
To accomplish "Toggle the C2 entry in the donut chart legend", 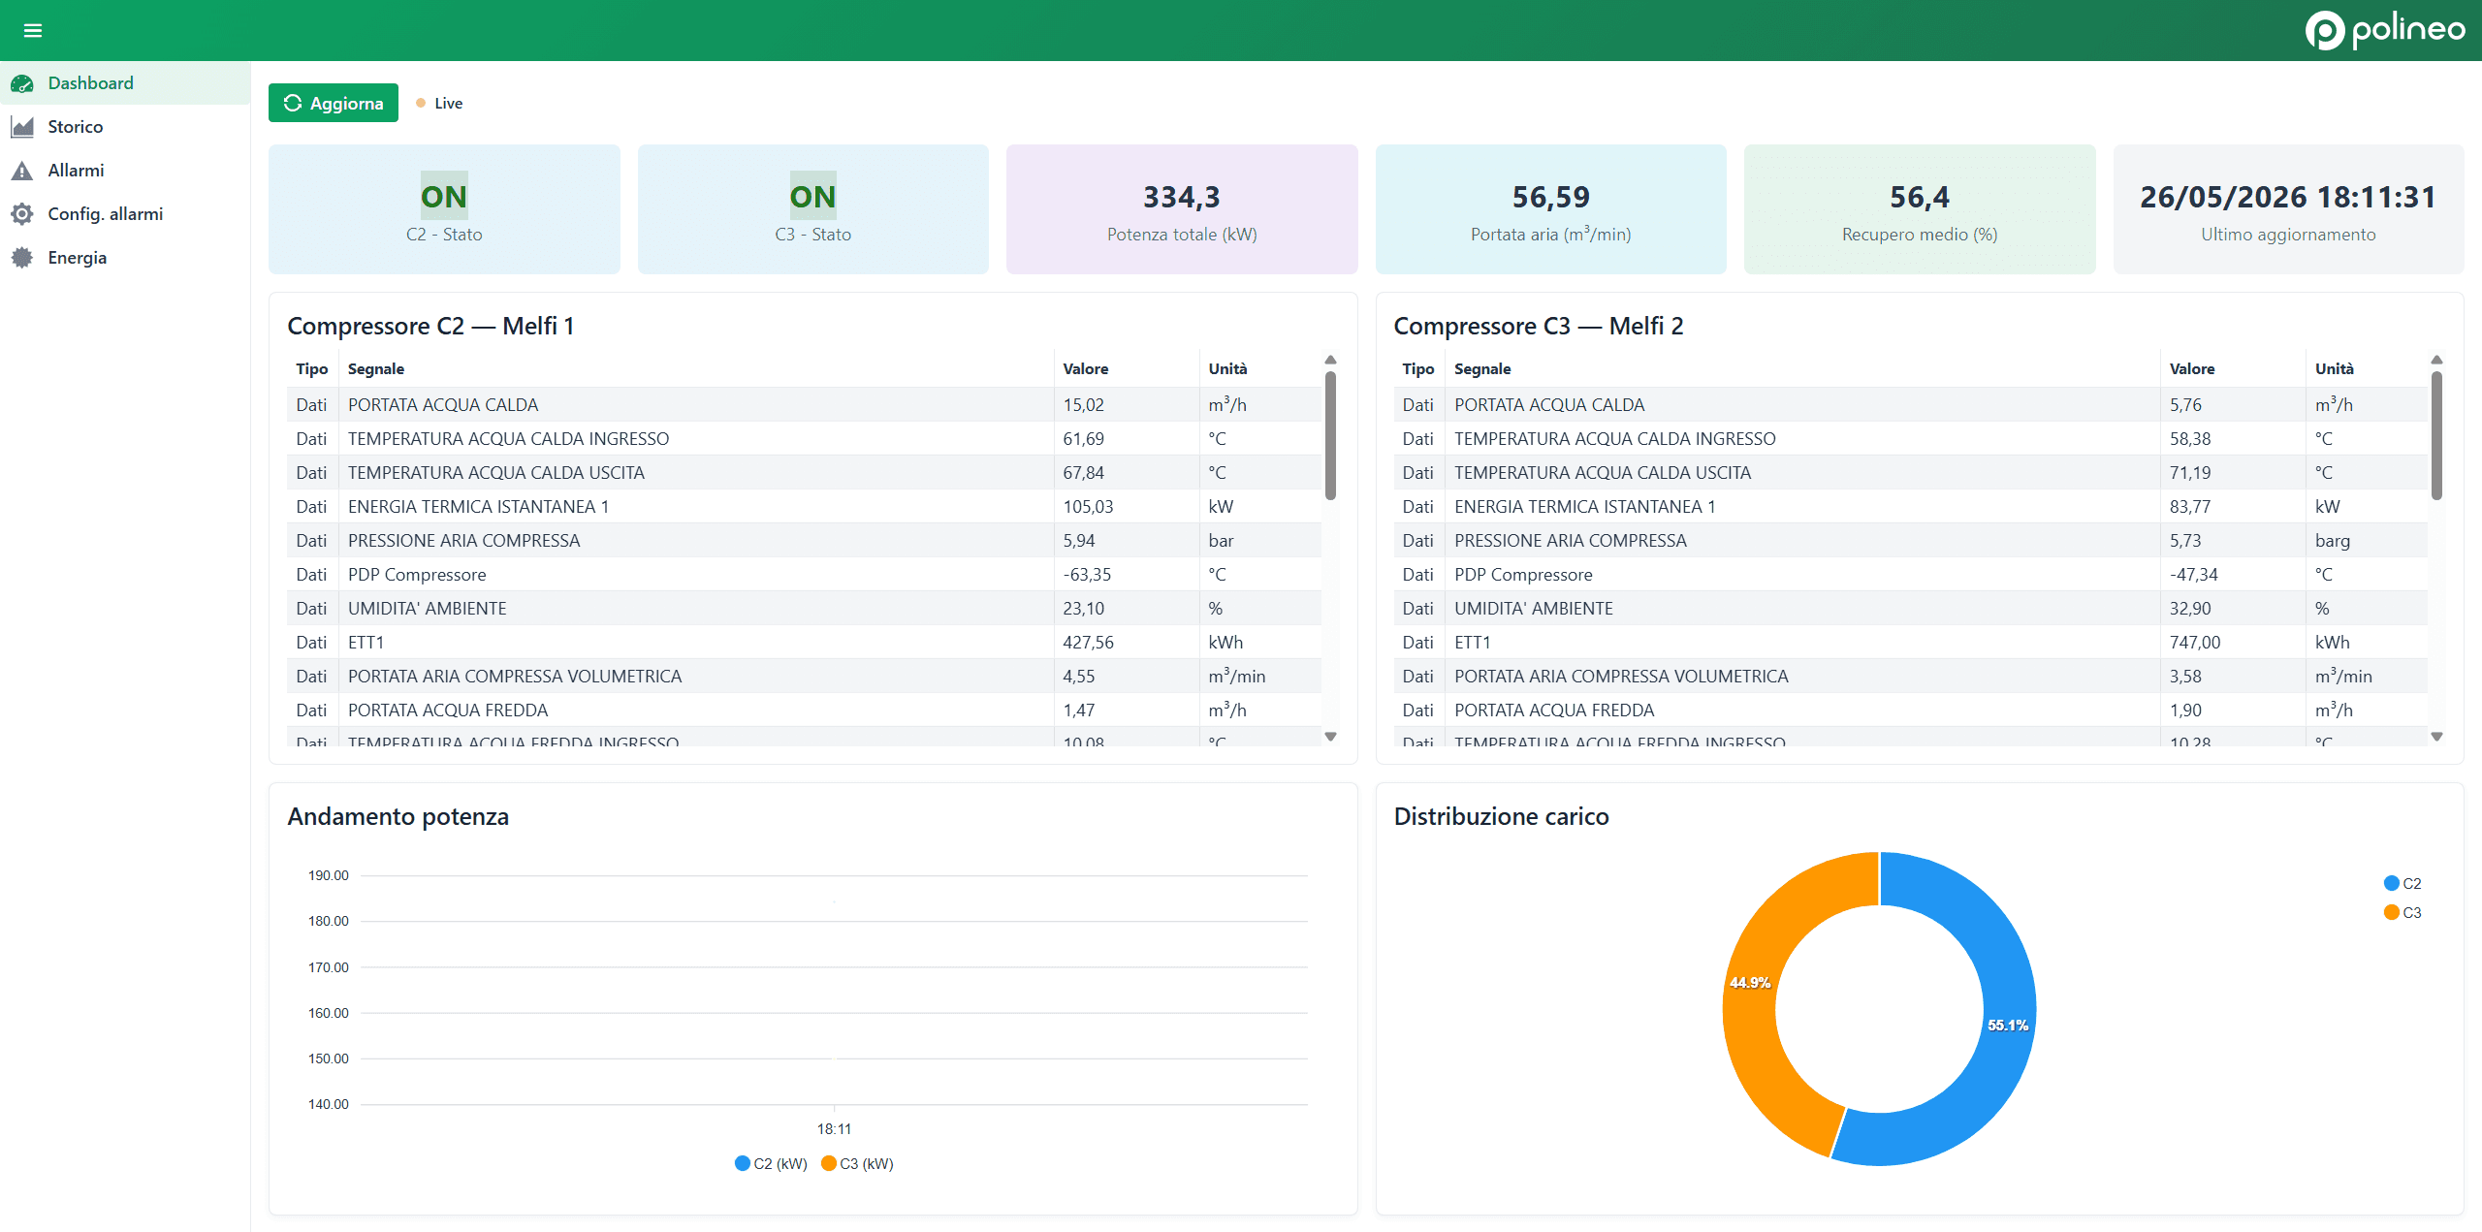I will [x=2402, y=883].
